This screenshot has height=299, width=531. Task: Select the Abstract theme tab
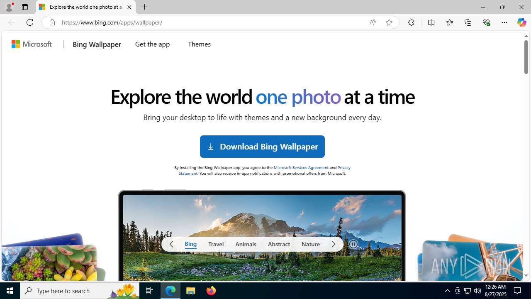(279, 244)
